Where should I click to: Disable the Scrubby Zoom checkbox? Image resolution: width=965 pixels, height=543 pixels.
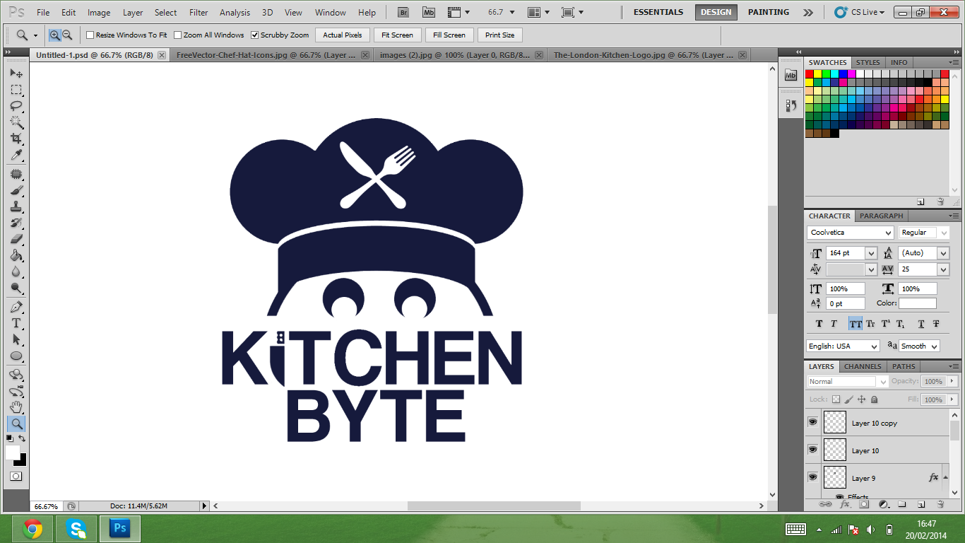[255, 35]
